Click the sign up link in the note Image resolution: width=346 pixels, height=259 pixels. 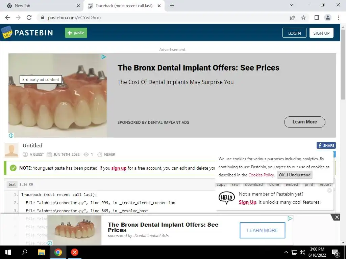(x=119, y=168)
